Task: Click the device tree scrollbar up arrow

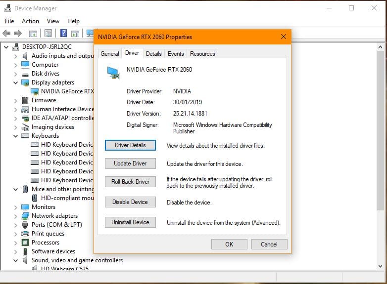Action: pos(381,47)
